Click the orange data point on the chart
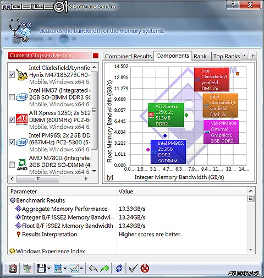264x278 pixels. point(238,74)
